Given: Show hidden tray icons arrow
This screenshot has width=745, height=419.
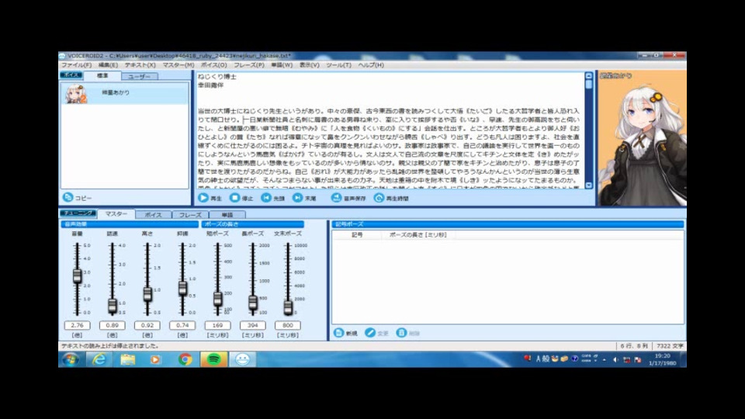Looking at the screenshot, I should click(x=605, y=359).
